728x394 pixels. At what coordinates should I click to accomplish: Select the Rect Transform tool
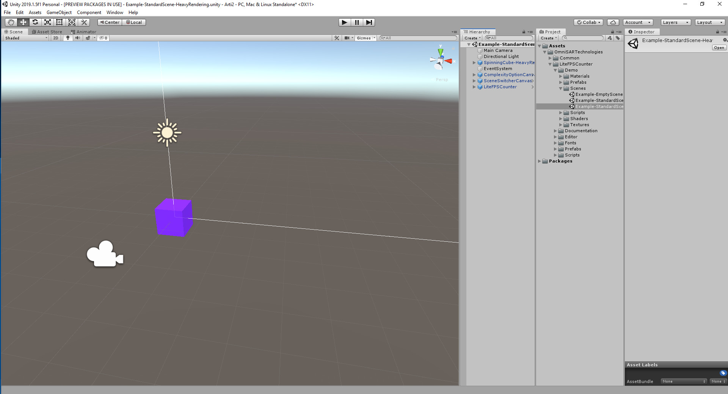click(60, 22)
